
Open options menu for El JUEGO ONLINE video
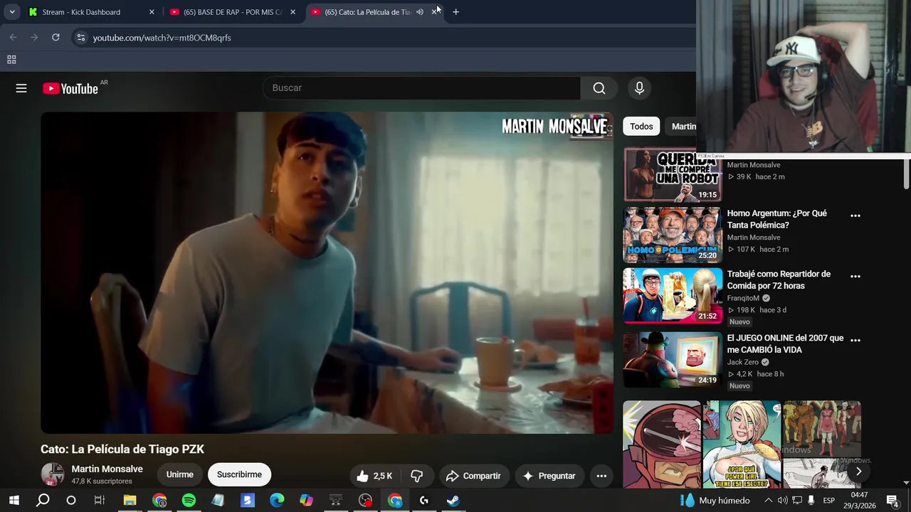click(855, 340)
